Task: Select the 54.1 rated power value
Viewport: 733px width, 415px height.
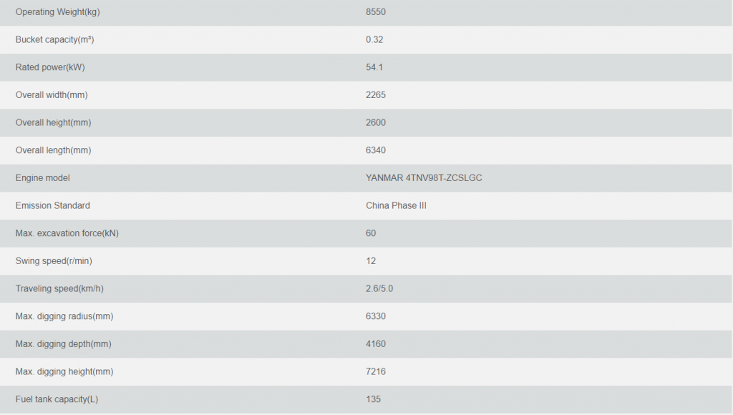Action: pos(374,67)
